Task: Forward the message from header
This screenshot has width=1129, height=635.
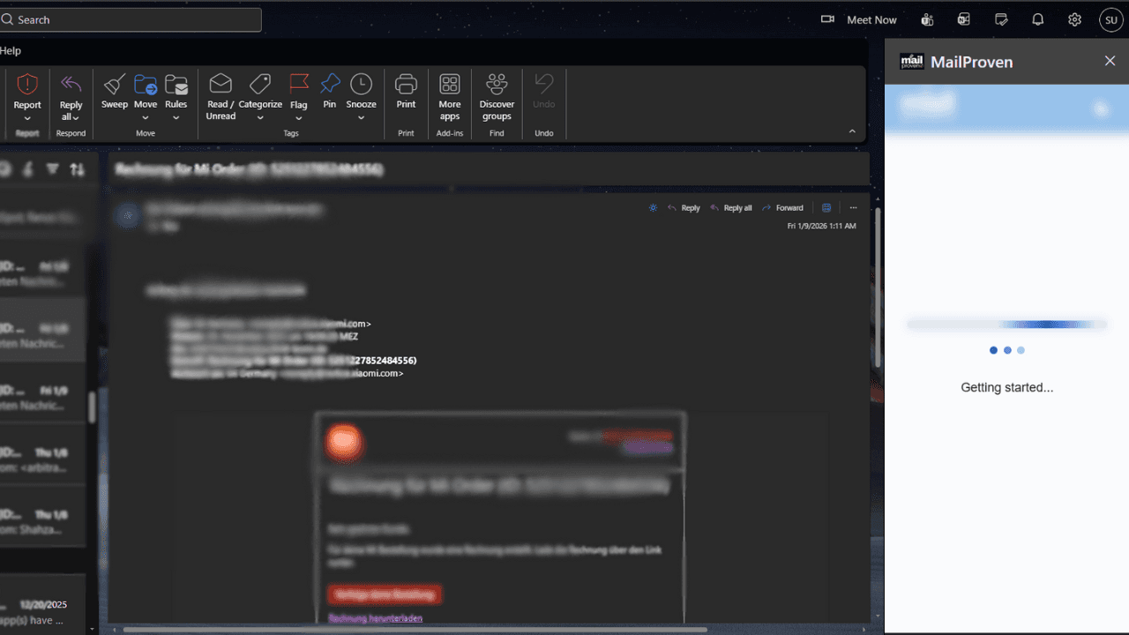Action: (782, 208)
